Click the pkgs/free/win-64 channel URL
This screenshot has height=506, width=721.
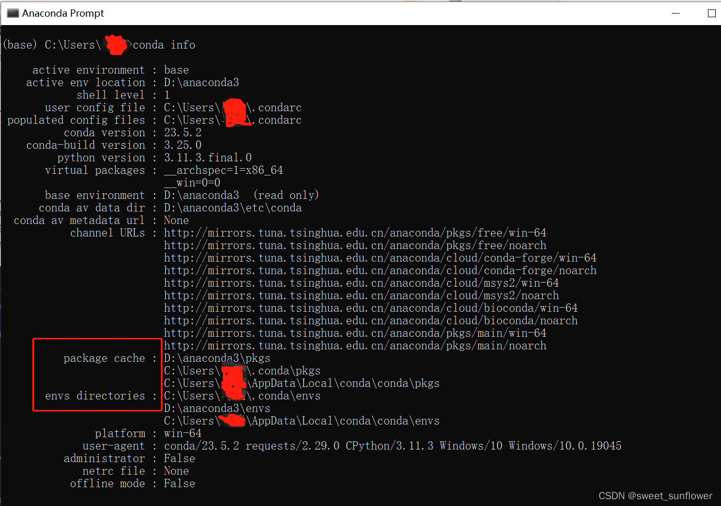(x=355, y=233)
